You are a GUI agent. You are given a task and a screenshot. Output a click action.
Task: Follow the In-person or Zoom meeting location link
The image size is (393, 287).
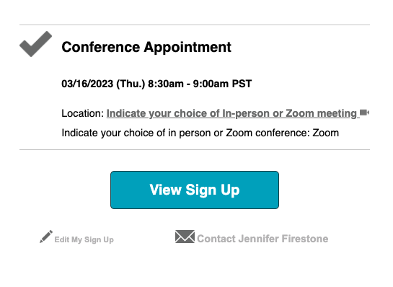pyautogui.click(x=233, y=113)
